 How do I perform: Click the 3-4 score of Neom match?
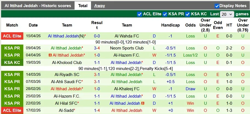pyautogui.click(x=97, y=48)
